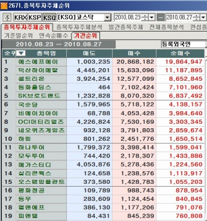Adjust the end date spinner arrows
The width and height of the screenshot is (207, 221).
(196, 18)
